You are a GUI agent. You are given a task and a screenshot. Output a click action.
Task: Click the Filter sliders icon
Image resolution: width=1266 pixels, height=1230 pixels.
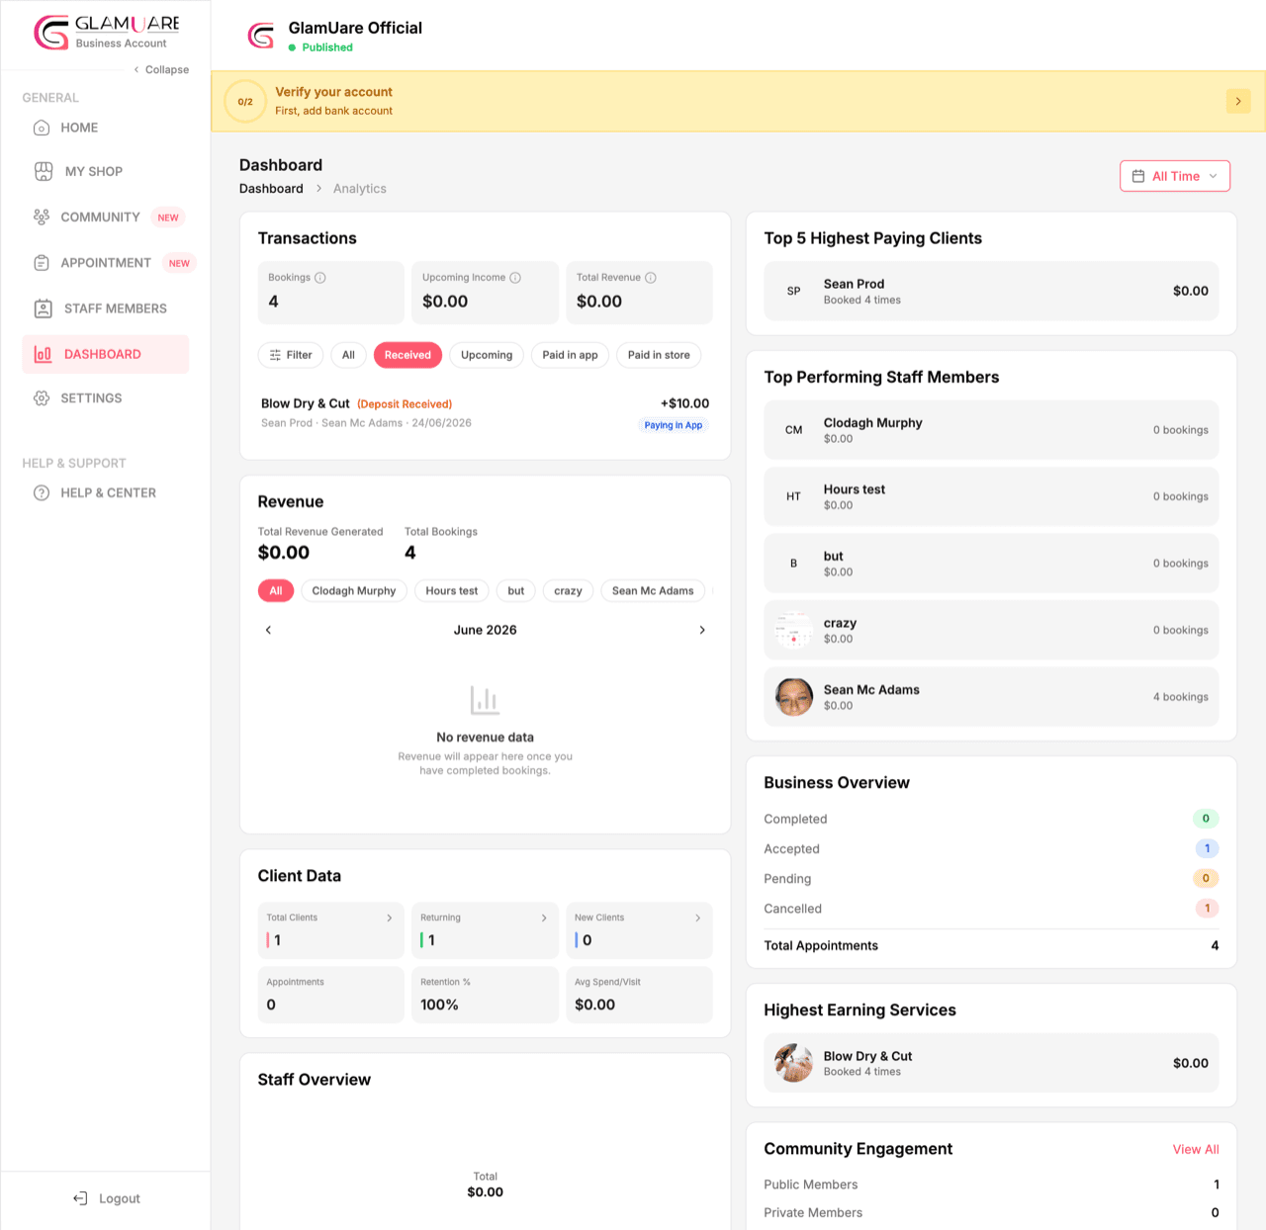[x=275, y=355]
